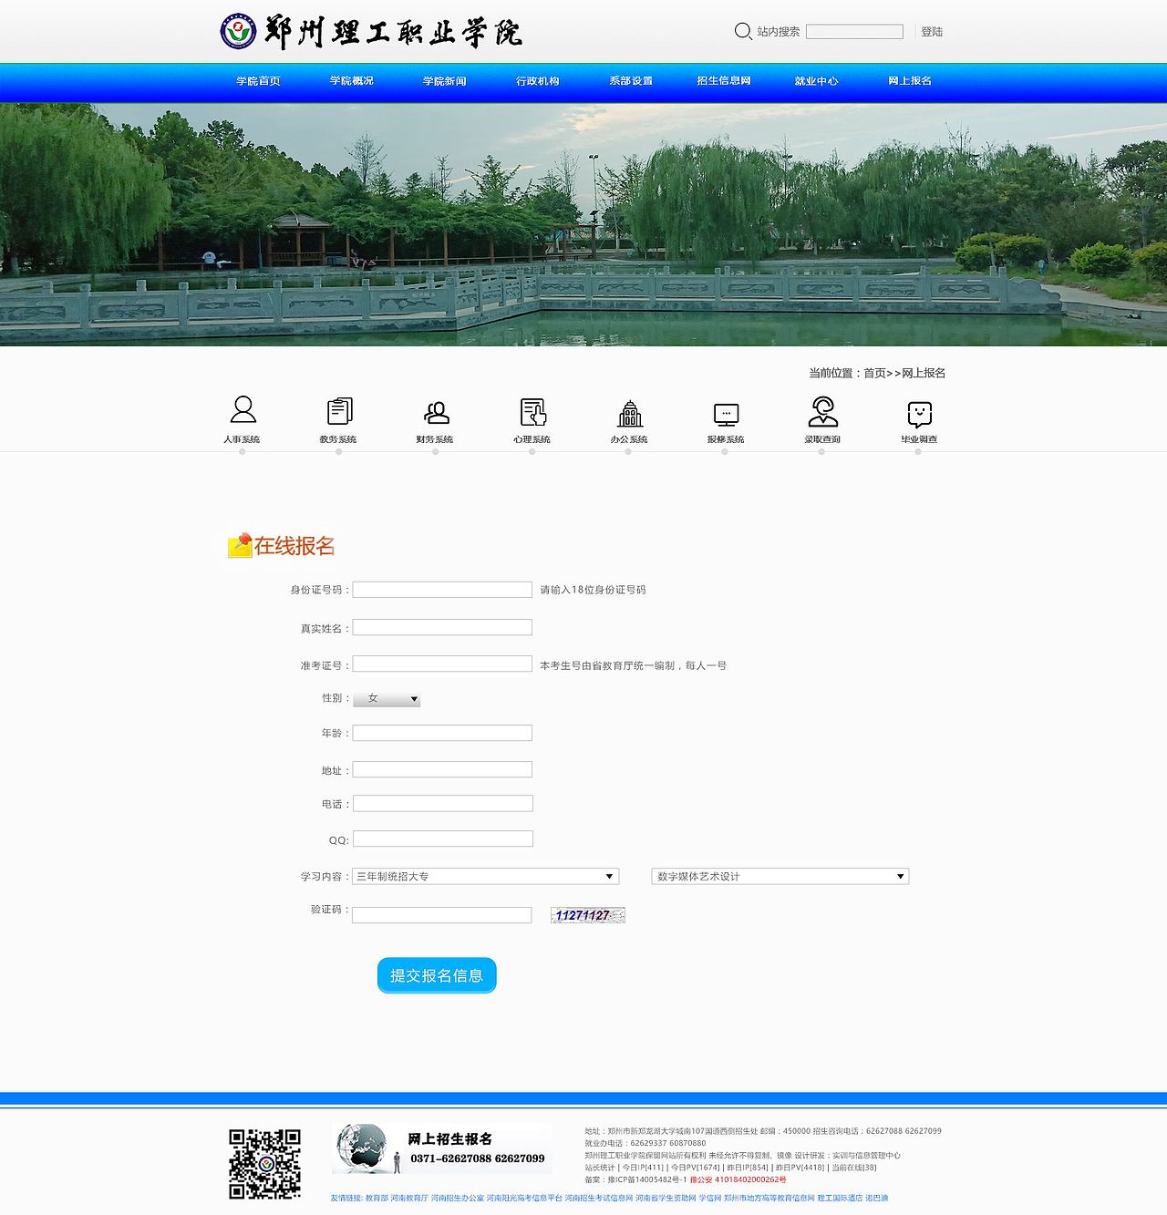Open the 数字媒体艺术设计 major dropdown
Image resolution: width=1167 pixels, height=1215 pixels.
780,876
